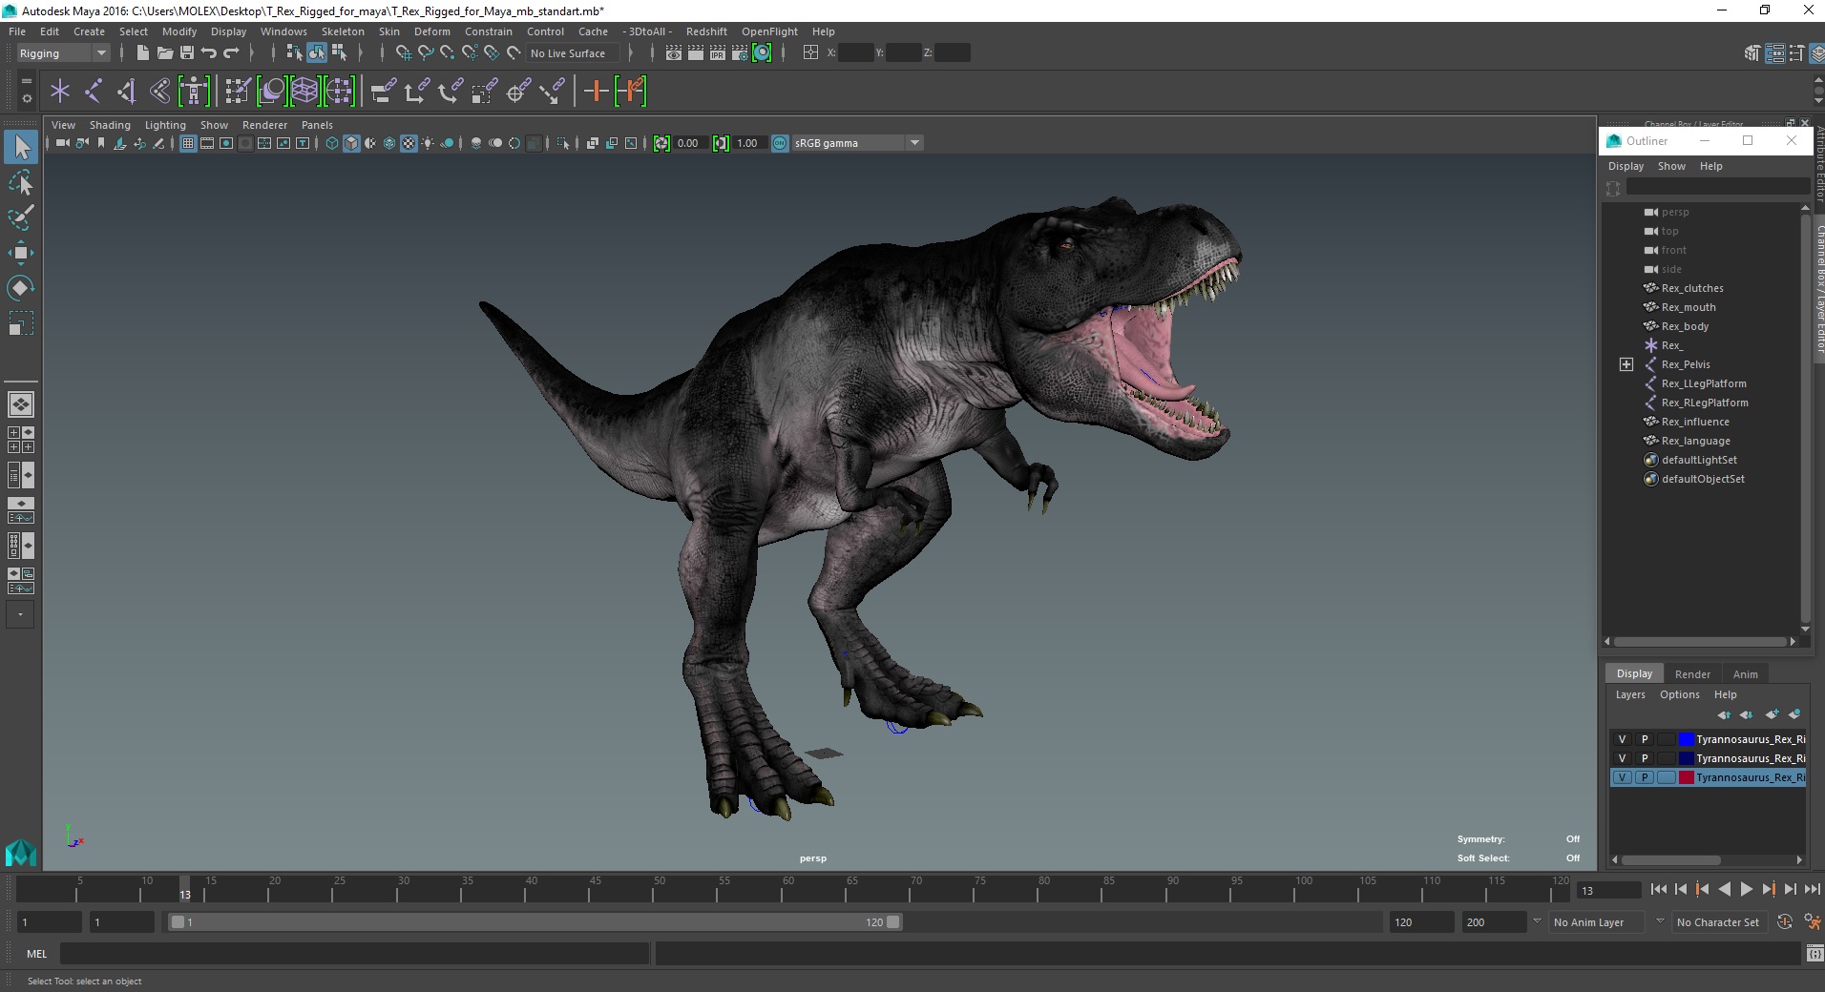Click the New Scene icon
This screenshot has width=1825, height=992.
(142, 52)
